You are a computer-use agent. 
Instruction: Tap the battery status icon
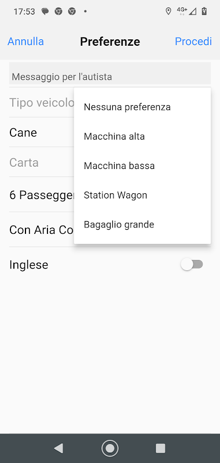point(204,12)
